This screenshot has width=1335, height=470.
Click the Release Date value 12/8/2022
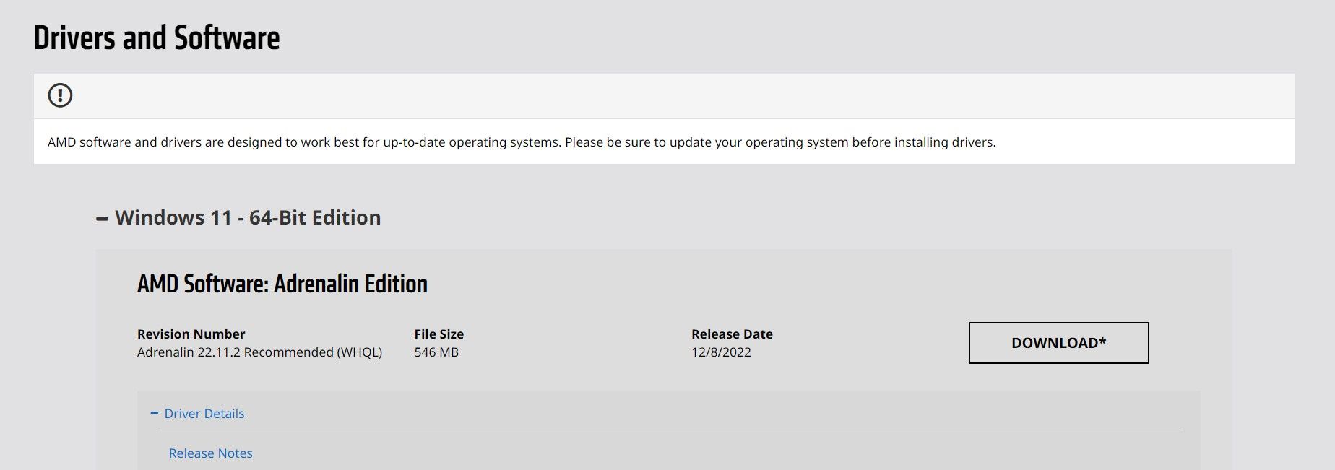pos(720,352)
